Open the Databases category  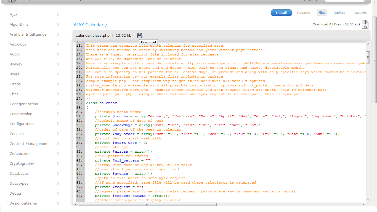(19, 173)
